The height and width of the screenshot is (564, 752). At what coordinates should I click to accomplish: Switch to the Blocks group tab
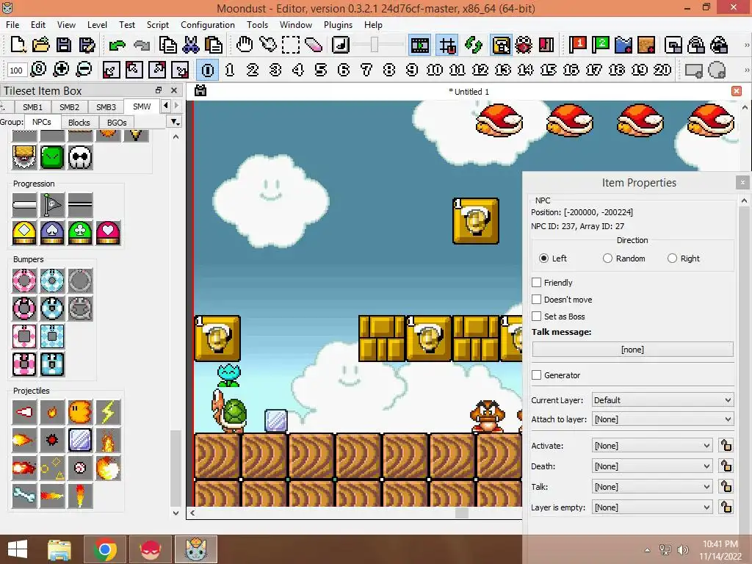coord(79,123)
